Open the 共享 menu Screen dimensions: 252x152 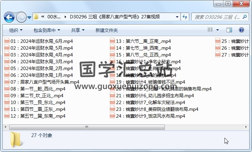(x=78, y=30)
